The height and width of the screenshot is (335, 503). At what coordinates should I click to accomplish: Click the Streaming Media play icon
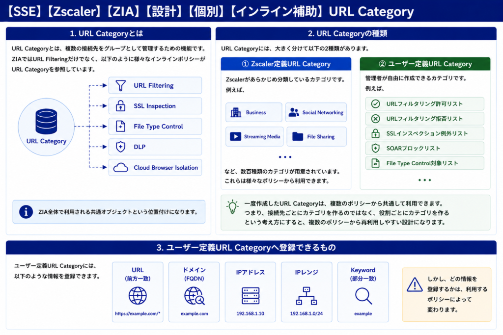click(x=235, y=136)
